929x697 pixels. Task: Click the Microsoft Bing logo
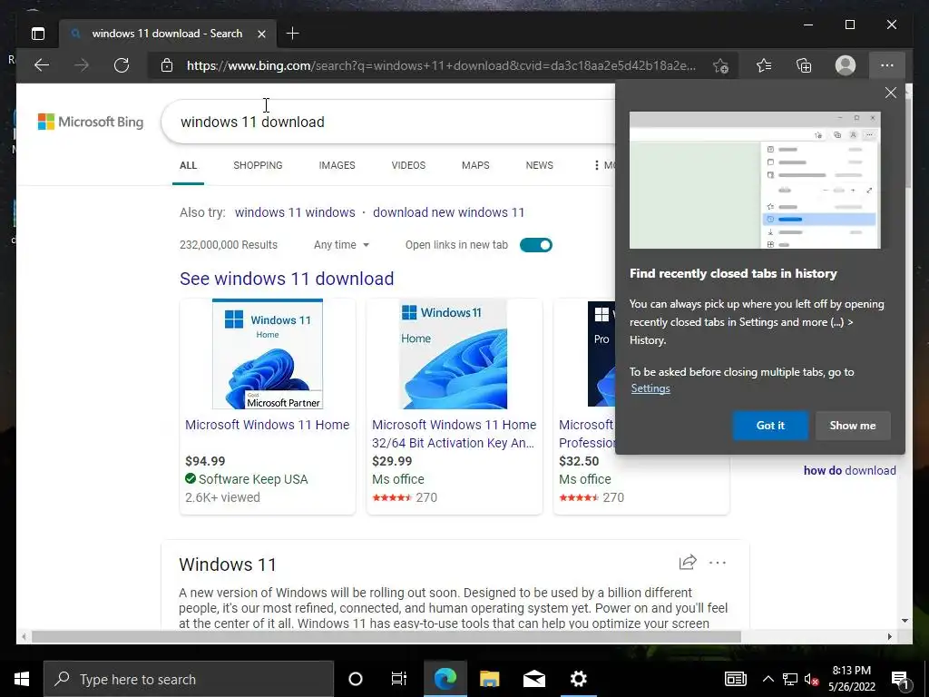point(91,123)
